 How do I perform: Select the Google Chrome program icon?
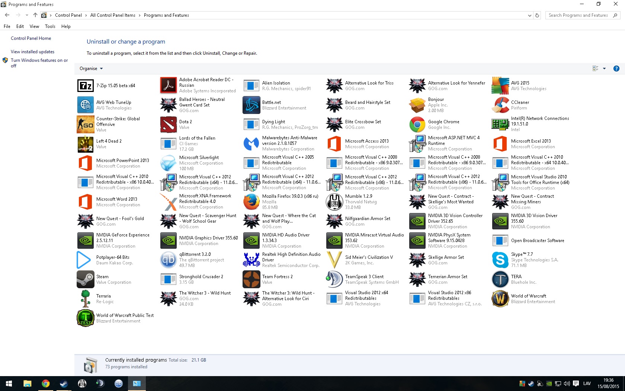[417, 124]
